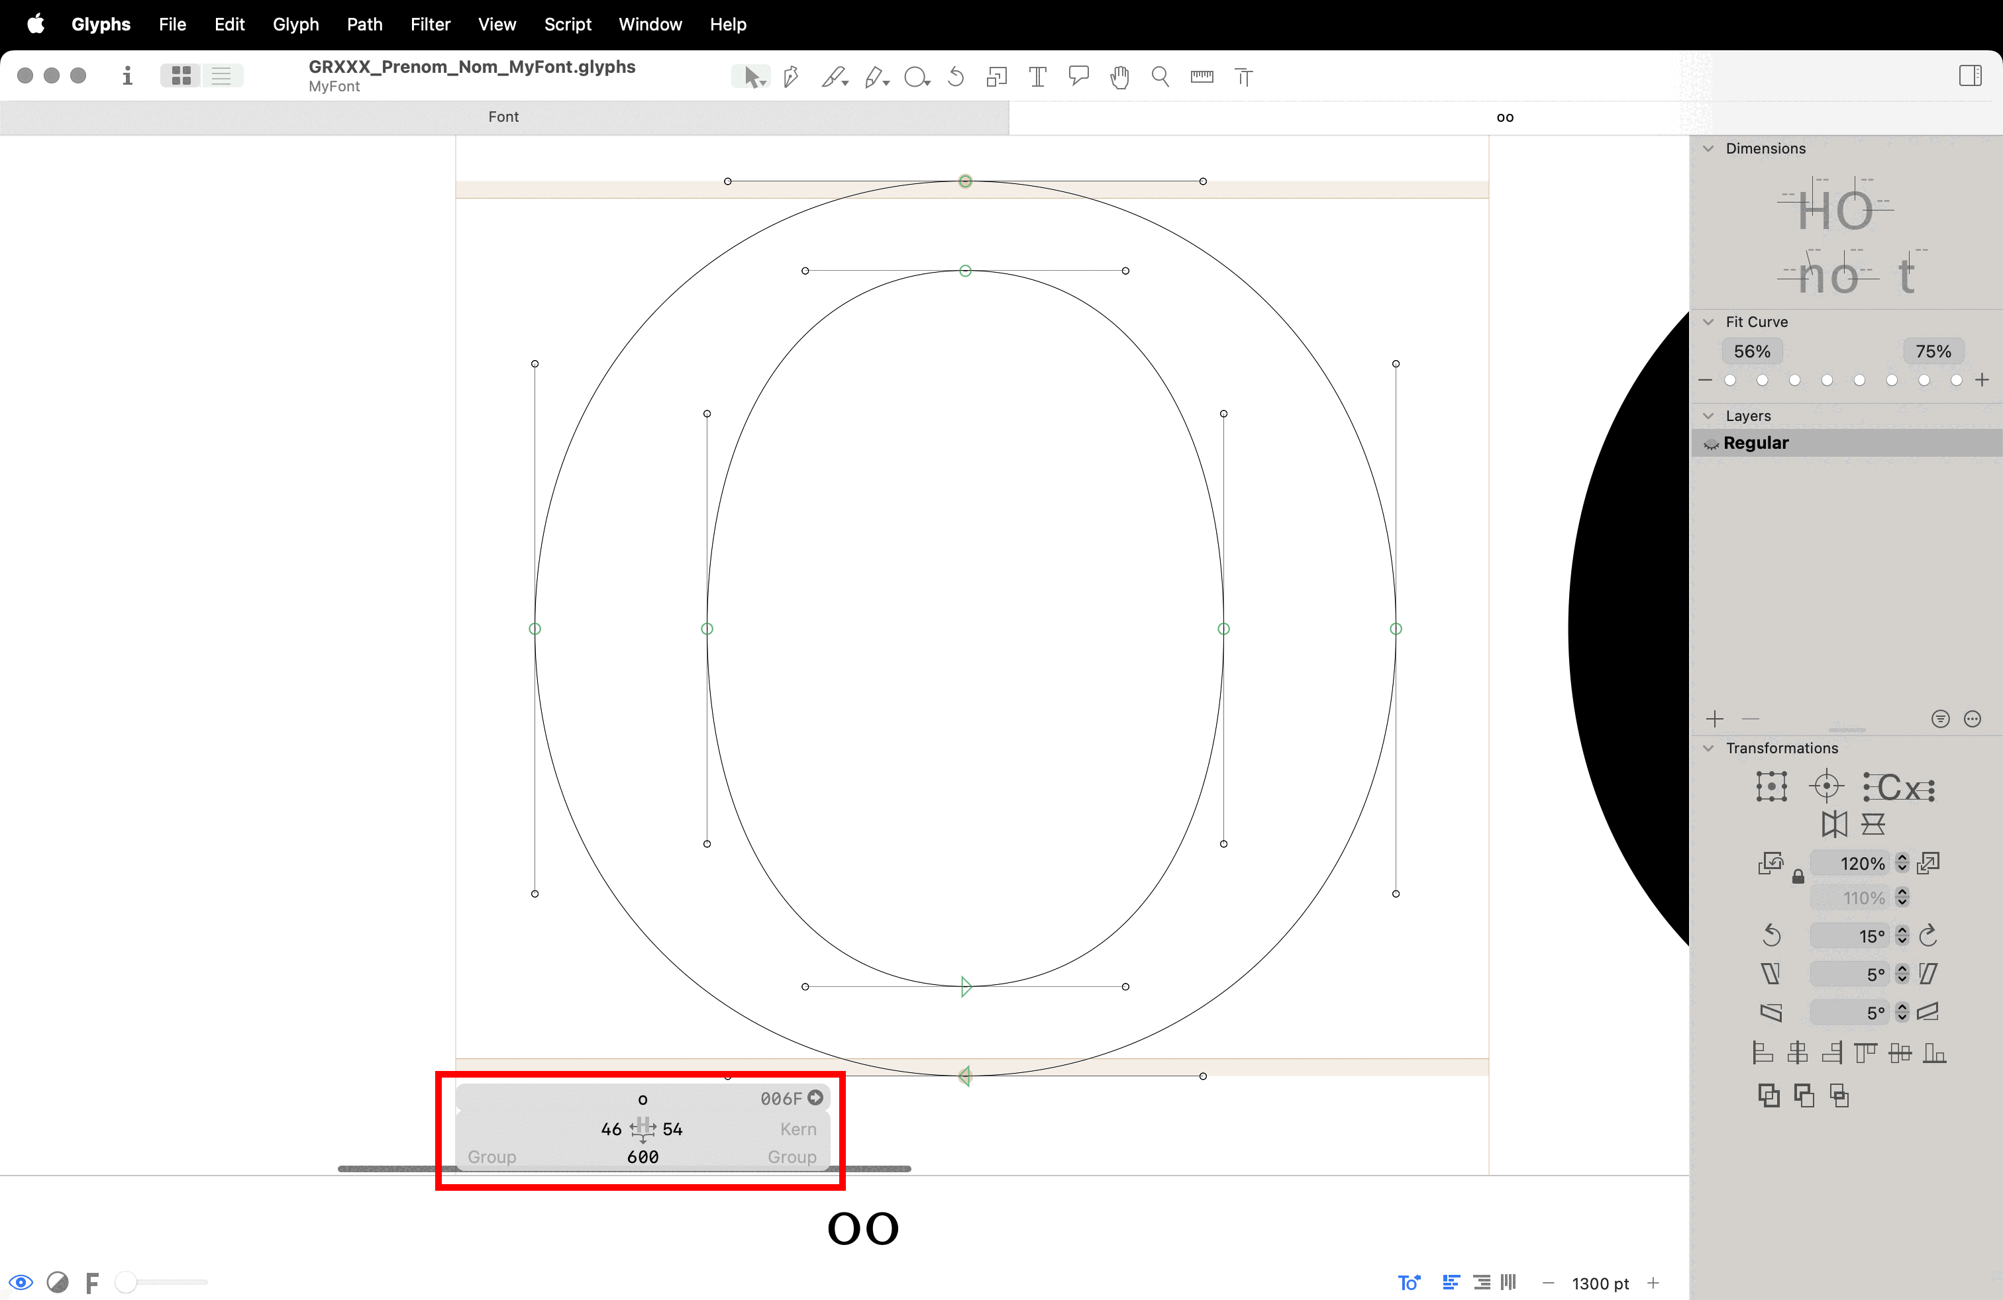Image resolution: width=2003 pixels, height=1300 pixels.
Task: Collapse the Fit Curve section
Action: click(x=1708, y=322)
